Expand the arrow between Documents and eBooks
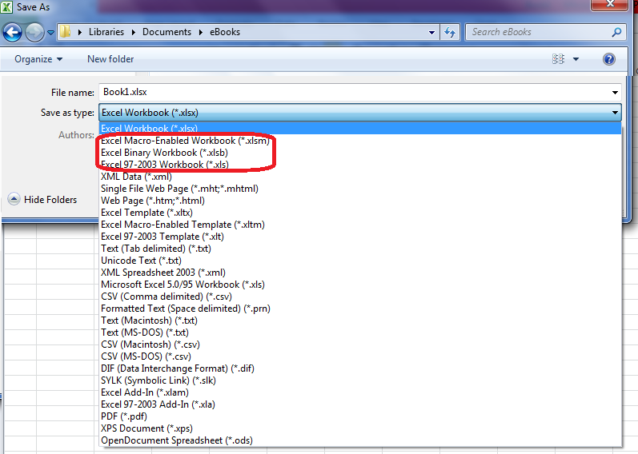638x454 pixels. 201,32
